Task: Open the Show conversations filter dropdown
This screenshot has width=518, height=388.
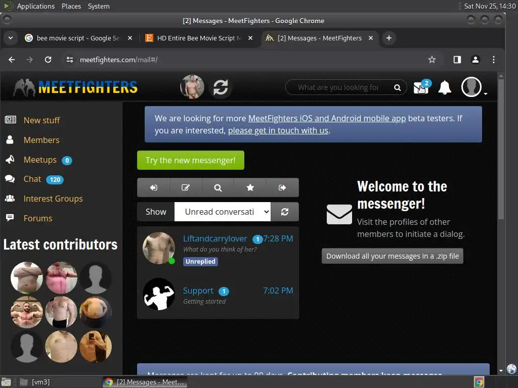Action: 223,212
